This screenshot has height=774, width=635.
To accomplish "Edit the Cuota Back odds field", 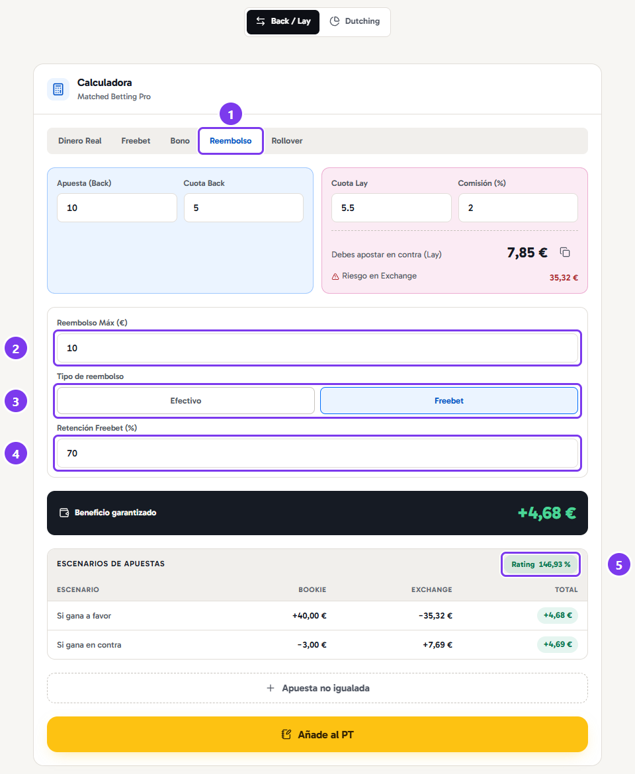I will pos(243,208).
